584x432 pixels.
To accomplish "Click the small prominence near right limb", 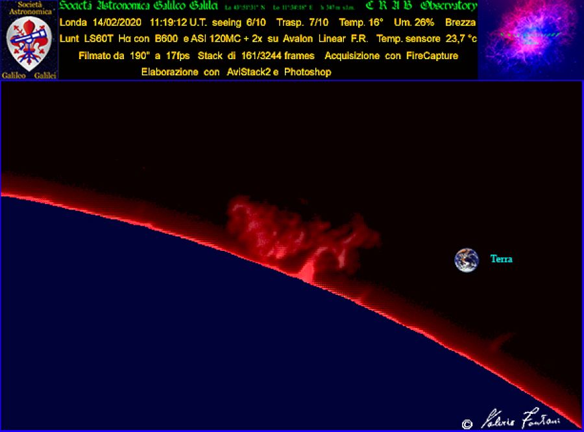I will [498, 339].
